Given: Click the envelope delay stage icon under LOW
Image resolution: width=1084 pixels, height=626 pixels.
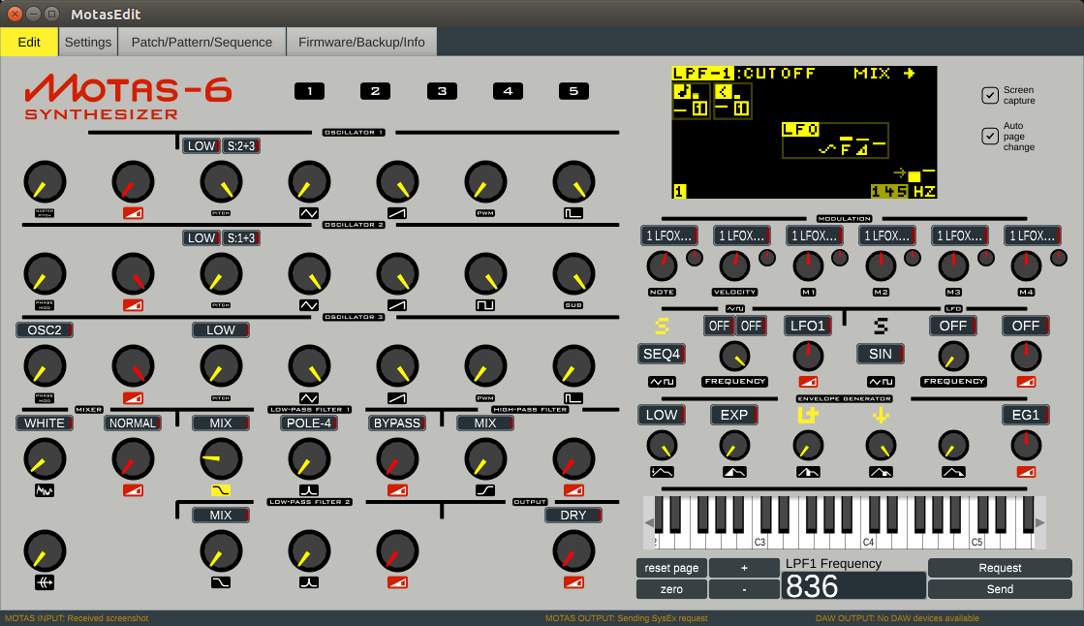Looking at the screenshot, I should 662,473.
